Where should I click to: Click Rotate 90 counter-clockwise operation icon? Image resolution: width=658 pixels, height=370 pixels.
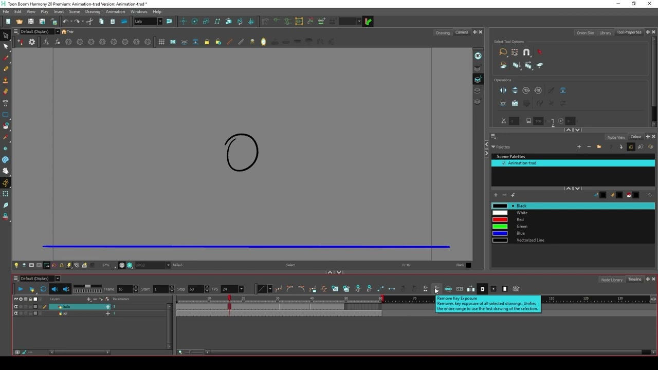[x=538, y=90]
